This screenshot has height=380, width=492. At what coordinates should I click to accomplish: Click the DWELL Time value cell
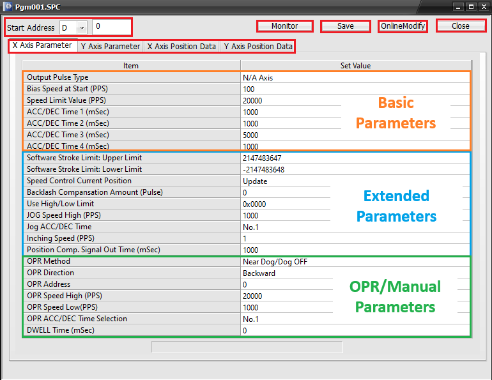[355, 330]
